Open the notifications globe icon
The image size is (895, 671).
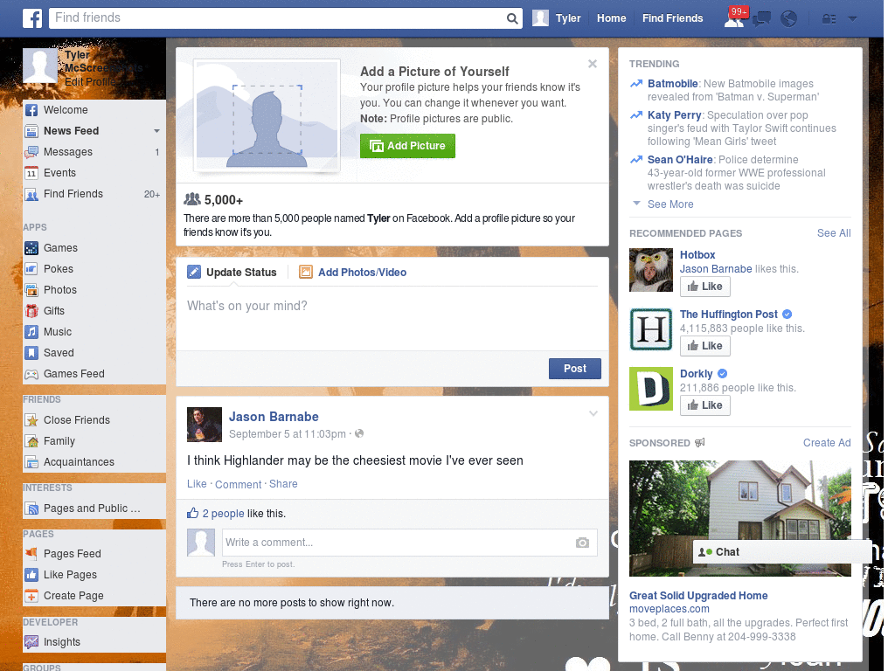789,19
